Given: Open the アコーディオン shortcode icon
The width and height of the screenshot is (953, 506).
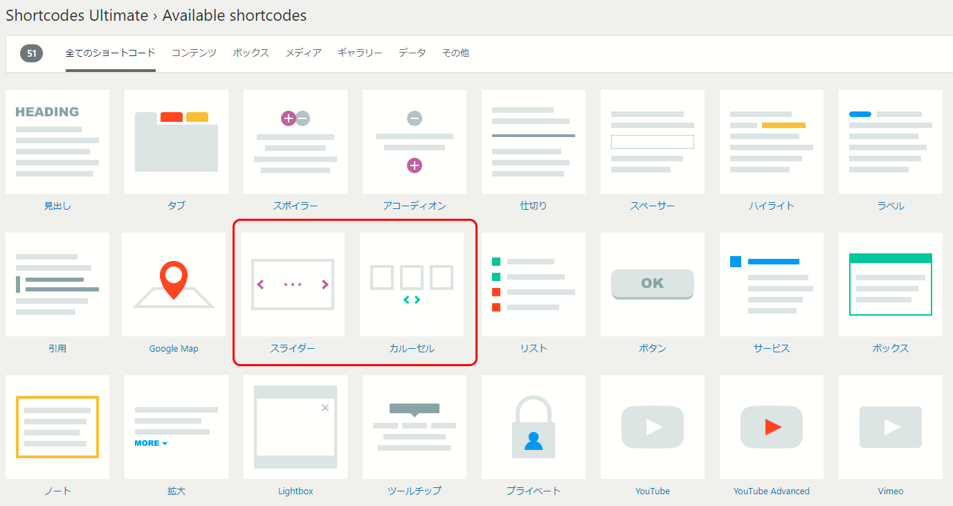Looking at the screenshot, I should [x=415, y=142].
